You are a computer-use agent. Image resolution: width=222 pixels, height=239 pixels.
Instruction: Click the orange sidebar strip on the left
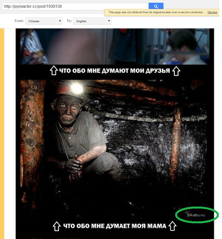coord(2,134)
